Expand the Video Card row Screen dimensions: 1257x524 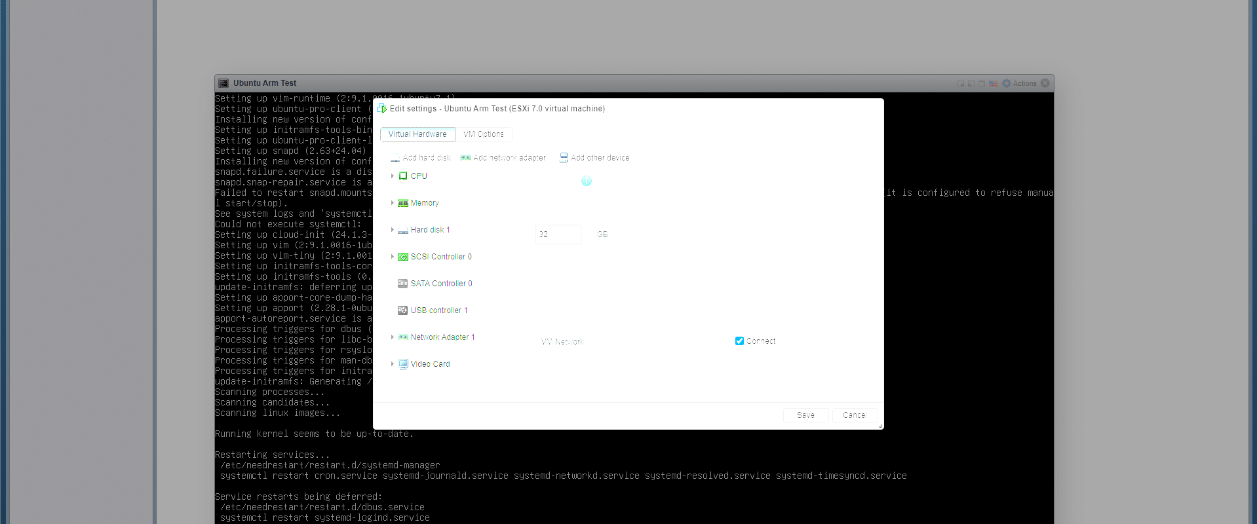pyautogui.click(x=393, y=364)
